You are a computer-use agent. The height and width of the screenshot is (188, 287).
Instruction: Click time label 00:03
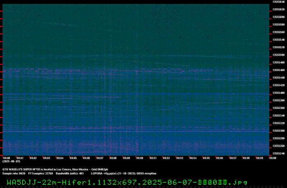click(x=47, y=158)
